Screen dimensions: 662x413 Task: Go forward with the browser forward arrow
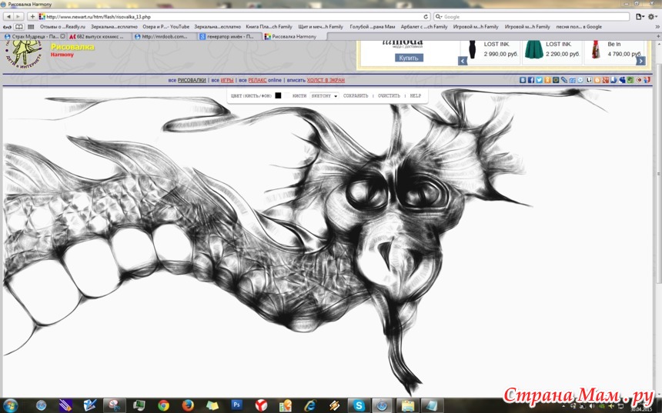18,16
